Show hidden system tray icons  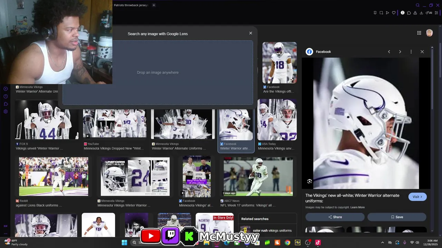pyautogui.click(x=382, y=242)
